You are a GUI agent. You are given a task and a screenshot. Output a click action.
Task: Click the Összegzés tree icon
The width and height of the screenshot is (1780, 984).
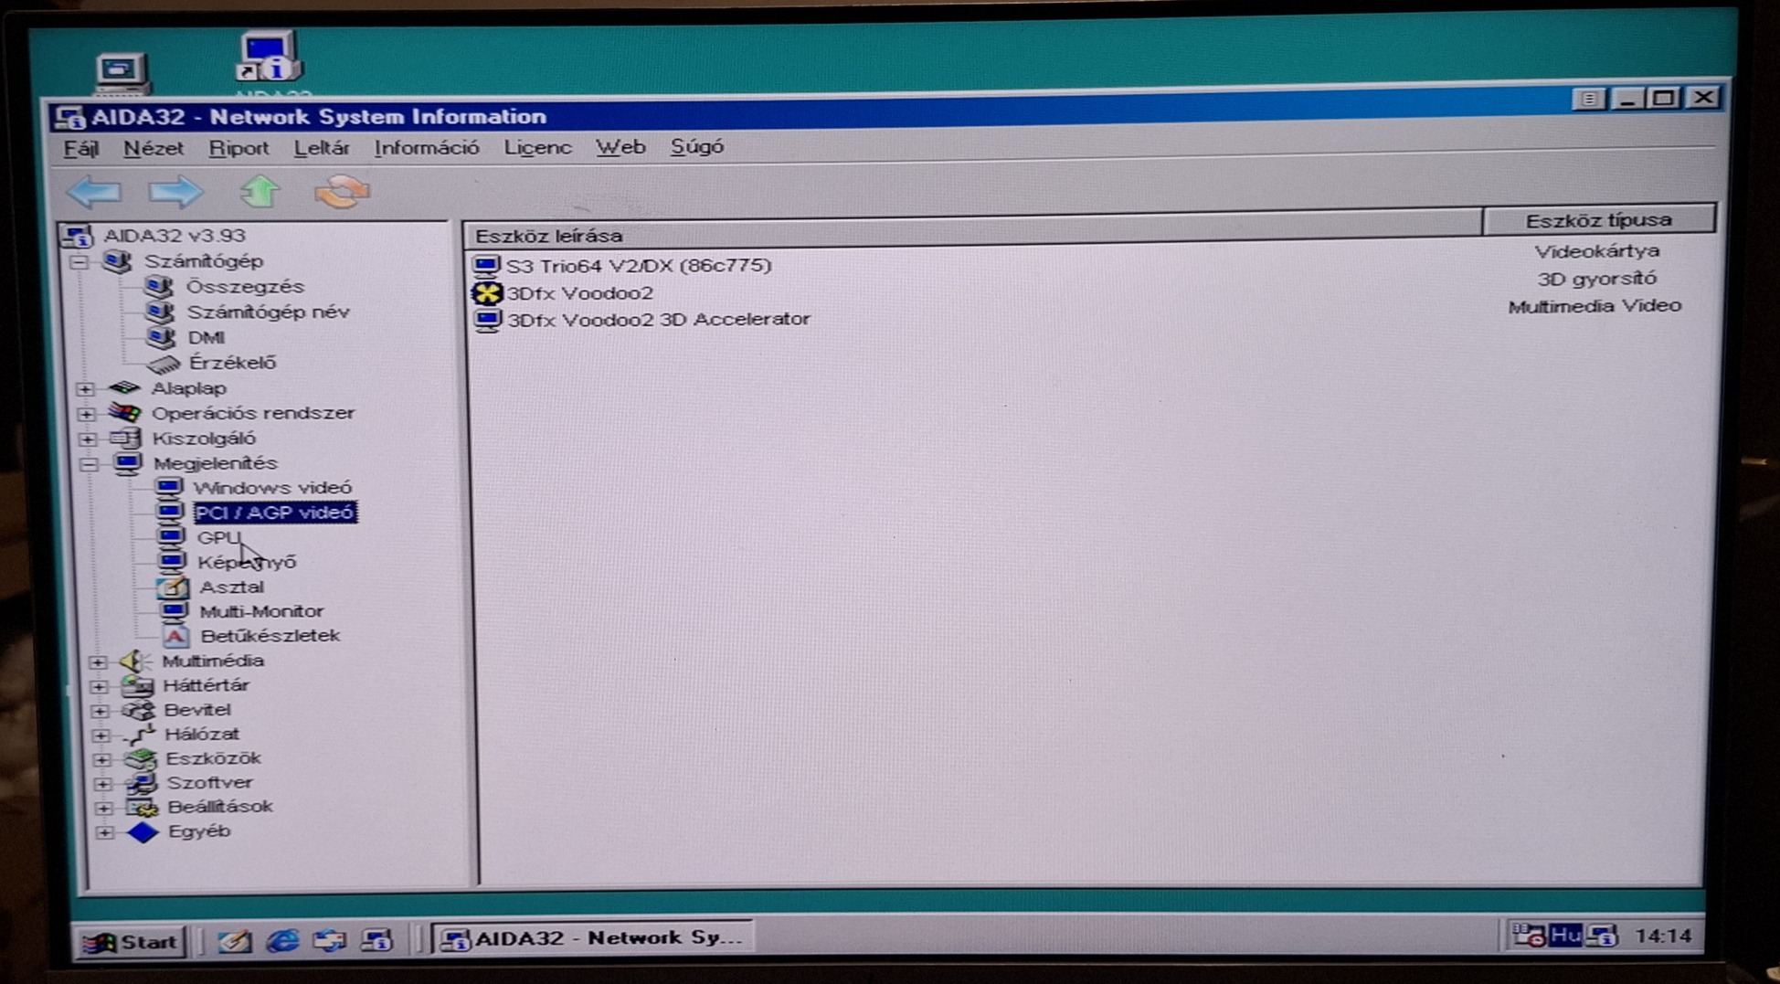pyautogui.click(x=160, y=287)
